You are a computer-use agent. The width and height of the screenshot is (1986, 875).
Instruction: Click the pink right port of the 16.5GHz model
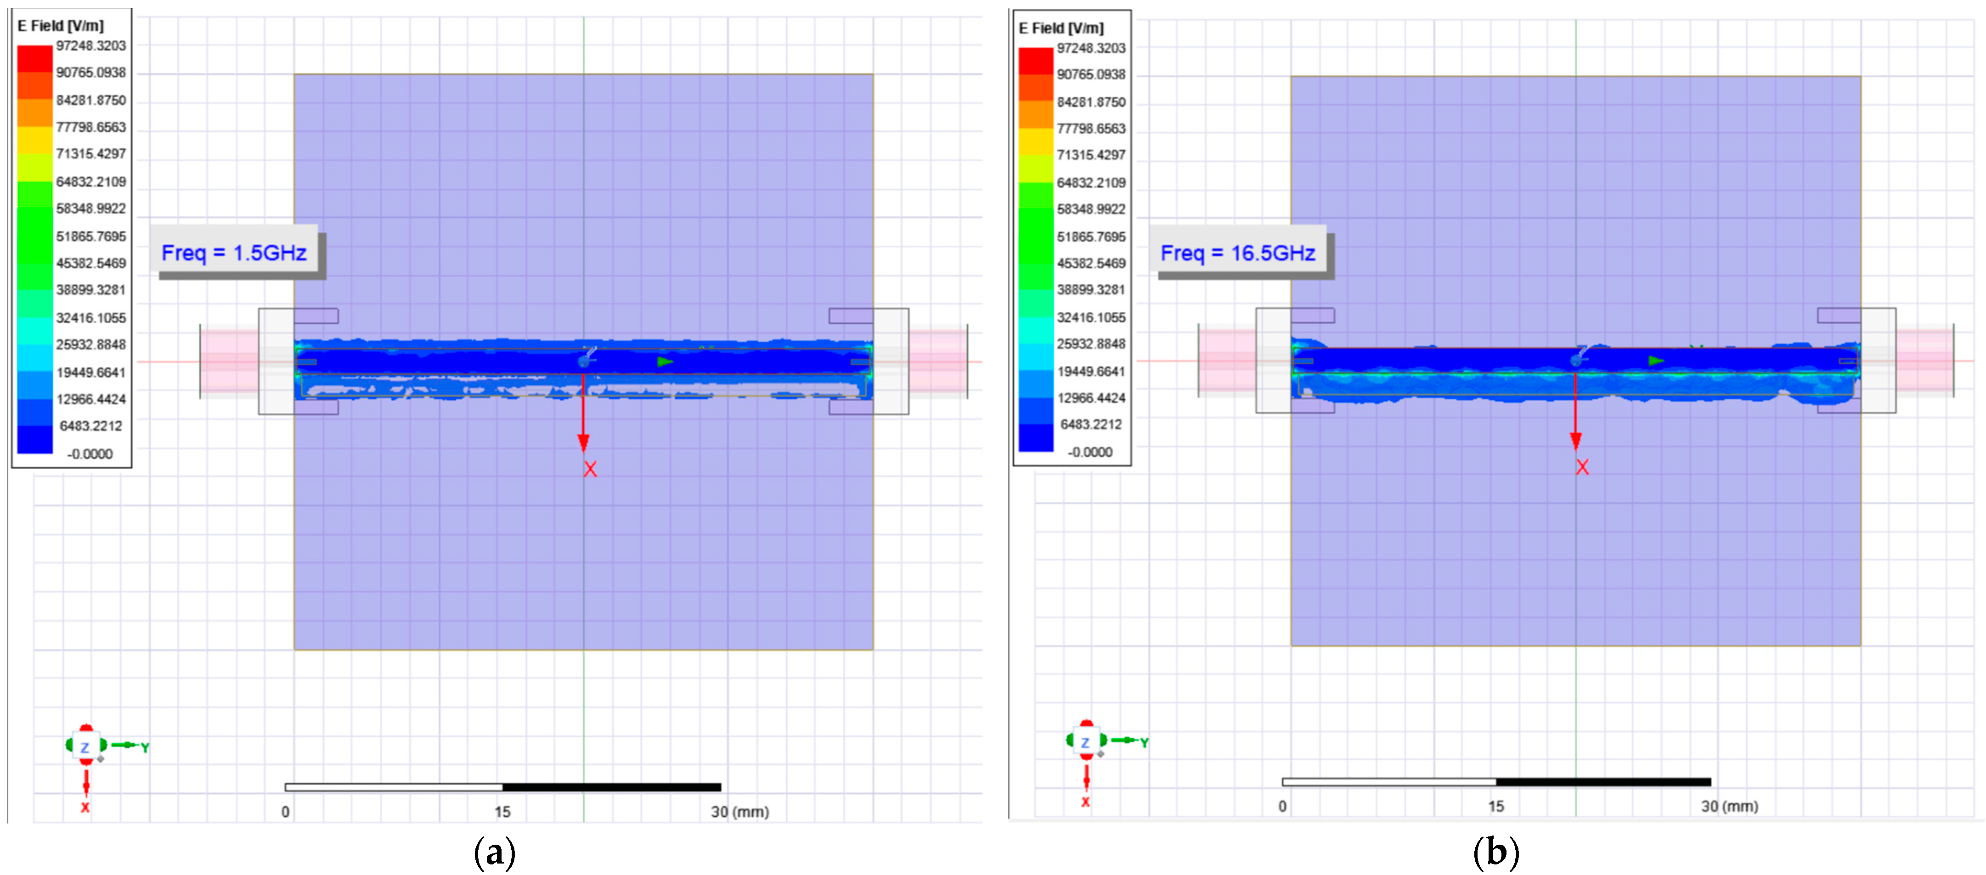(1924, 361)
